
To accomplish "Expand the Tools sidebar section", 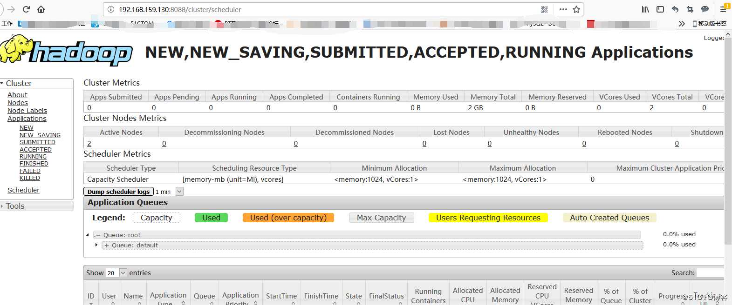I will coord(36,206).
